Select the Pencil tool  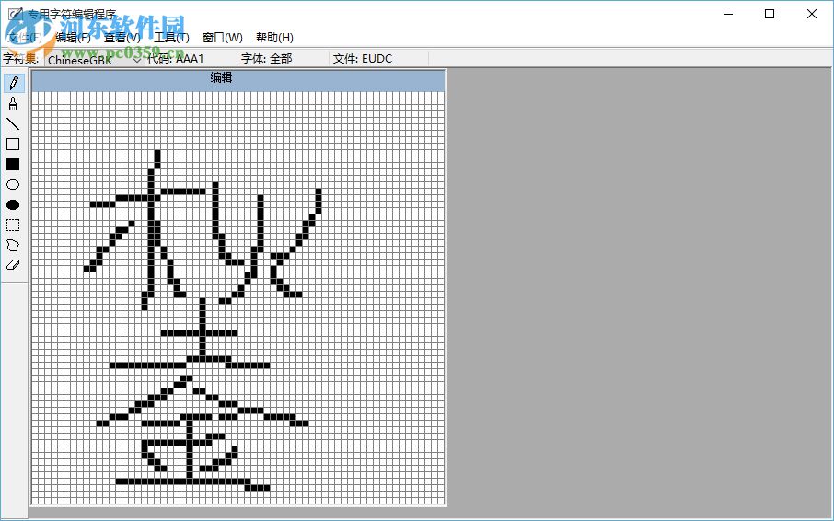(13, 84)
